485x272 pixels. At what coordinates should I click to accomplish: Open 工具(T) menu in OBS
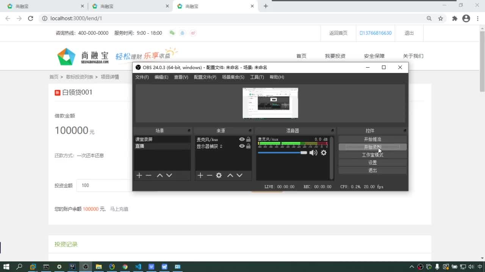pyautogui.click(x=257, y=77)
